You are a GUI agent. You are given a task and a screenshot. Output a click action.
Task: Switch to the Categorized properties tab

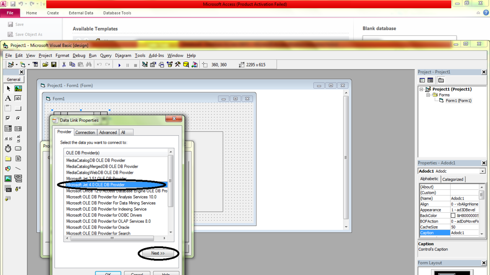point(453,179)
